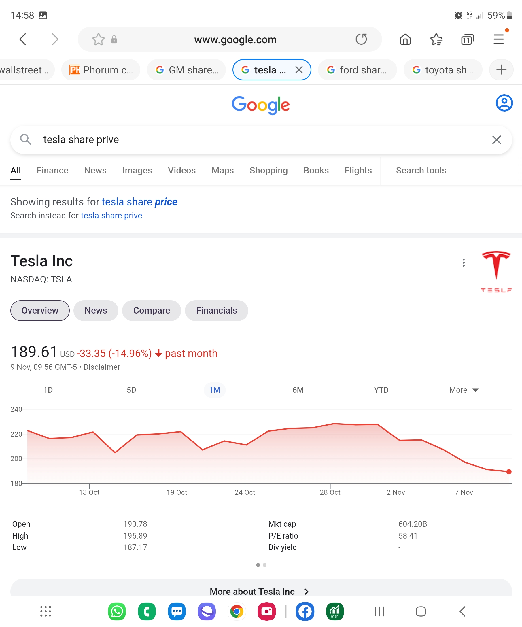Open the ford share browser tab

tap(357, 70)
